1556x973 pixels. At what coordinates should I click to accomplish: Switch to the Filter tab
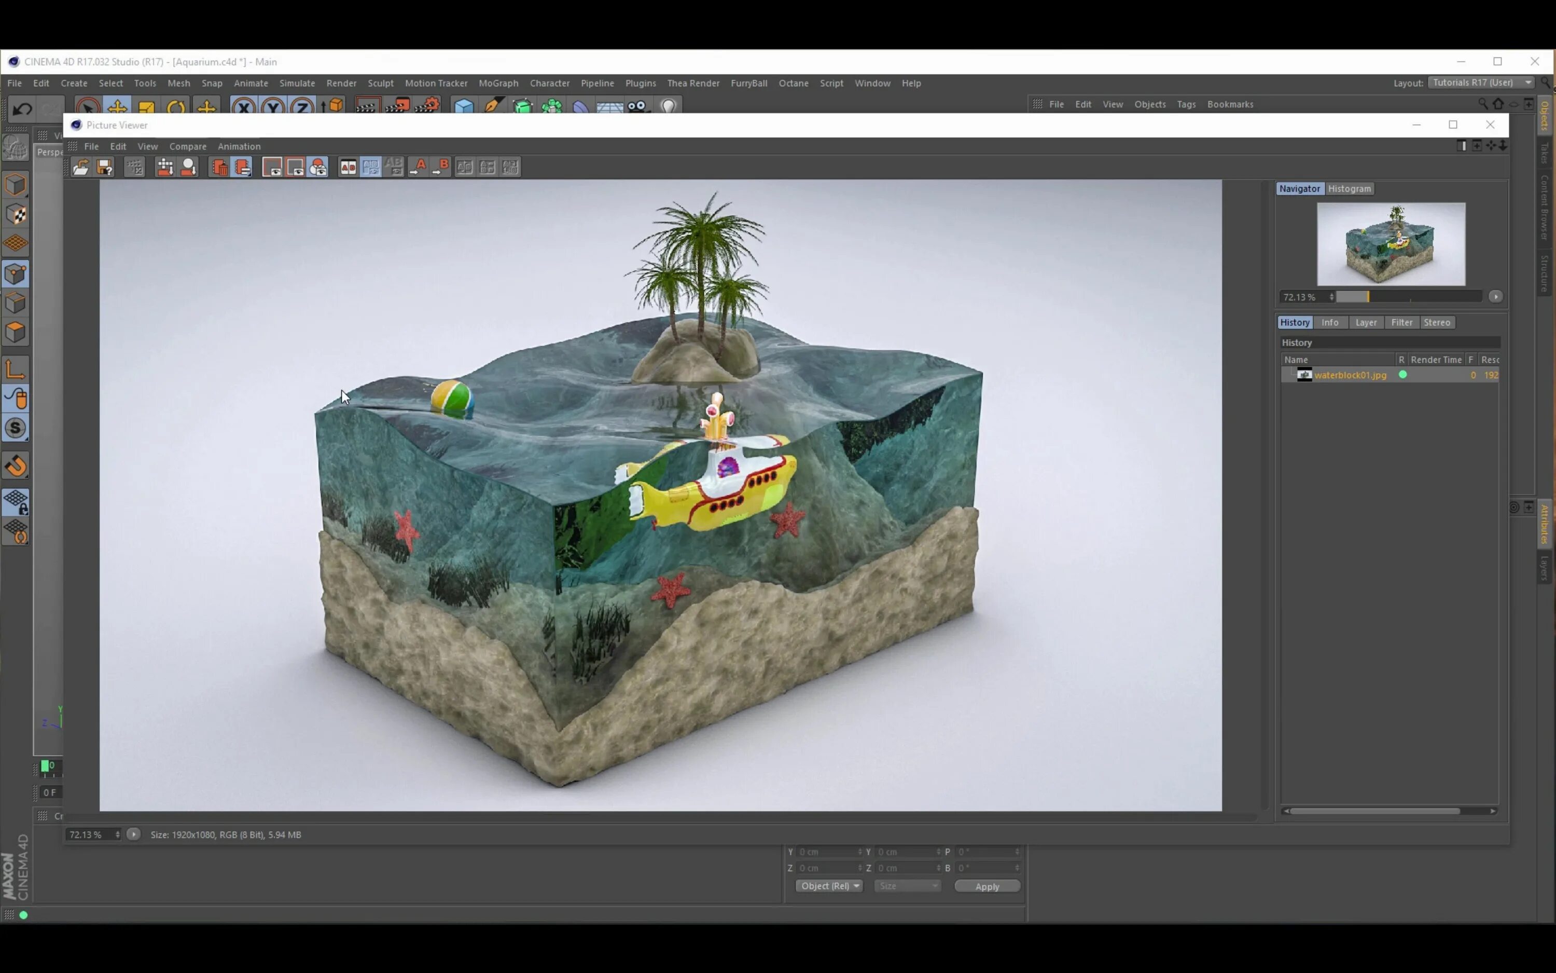[x=1401, y=322]
